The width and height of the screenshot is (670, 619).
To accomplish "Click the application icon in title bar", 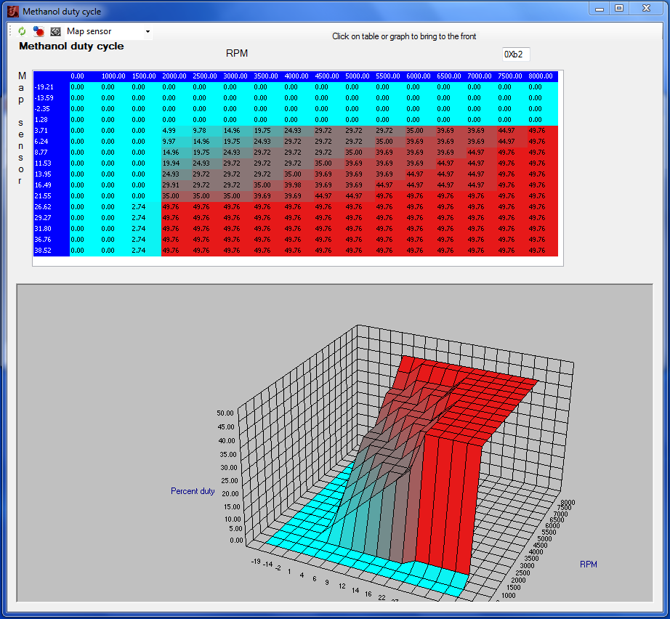I will click(x=12, y=12).
